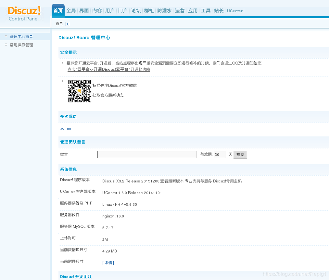
Task: Click the 4.29 MB database size value
Action: (x=109, y=251)
